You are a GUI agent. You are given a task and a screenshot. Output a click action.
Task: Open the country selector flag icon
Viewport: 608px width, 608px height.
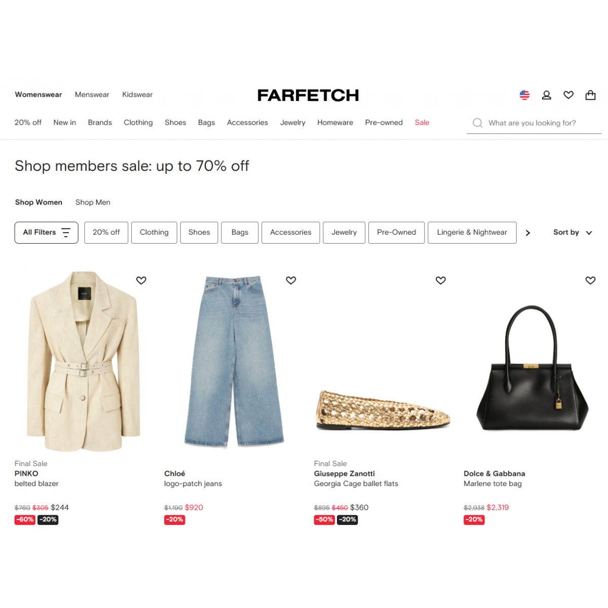[x=524, y=95]
